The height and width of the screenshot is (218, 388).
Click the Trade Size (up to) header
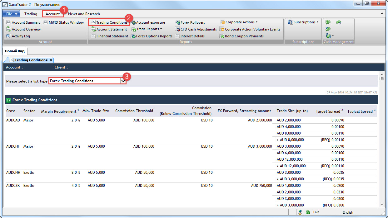tap(292, 111)
